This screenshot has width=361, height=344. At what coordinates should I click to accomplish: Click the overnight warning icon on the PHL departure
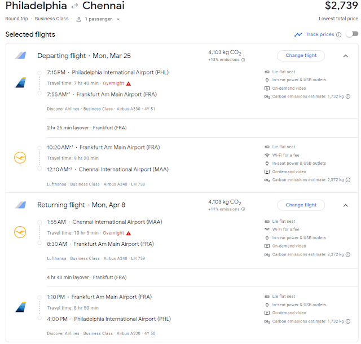(129, 83)
